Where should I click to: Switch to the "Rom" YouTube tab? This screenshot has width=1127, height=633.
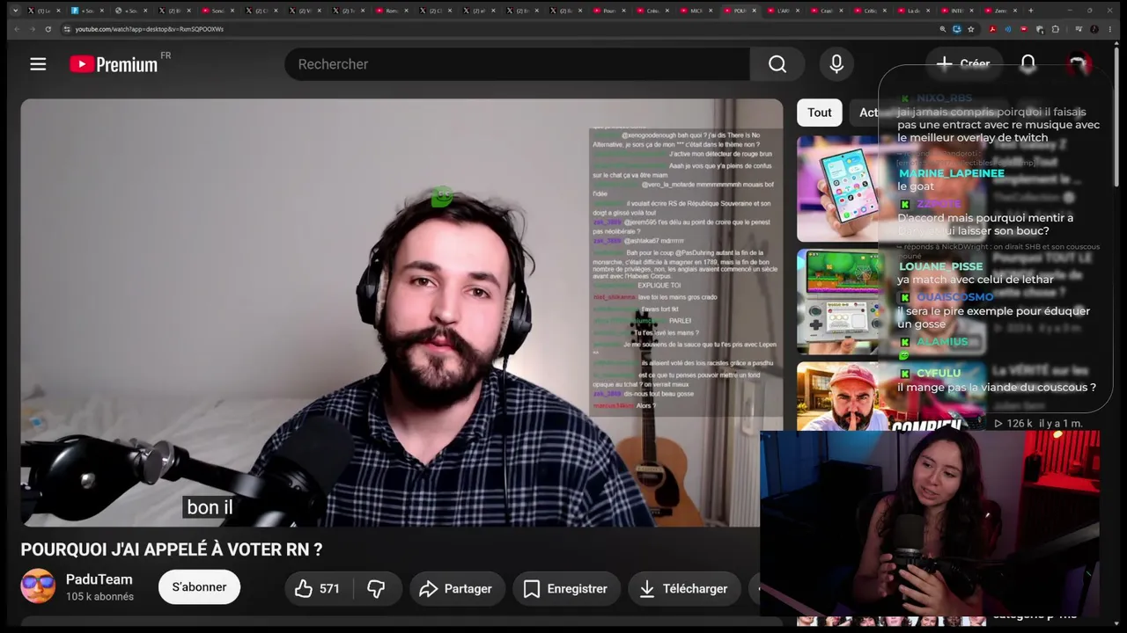(x=391, y=11)
